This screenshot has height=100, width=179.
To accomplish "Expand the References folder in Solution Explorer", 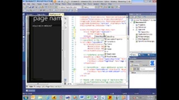I will tap(133, 27).
